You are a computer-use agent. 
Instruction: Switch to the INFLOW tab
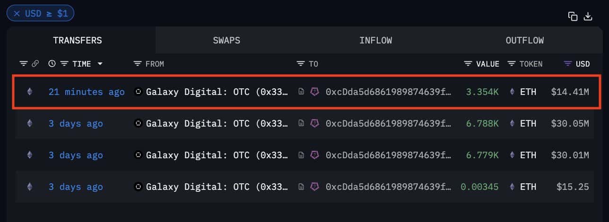coord(375,40)
